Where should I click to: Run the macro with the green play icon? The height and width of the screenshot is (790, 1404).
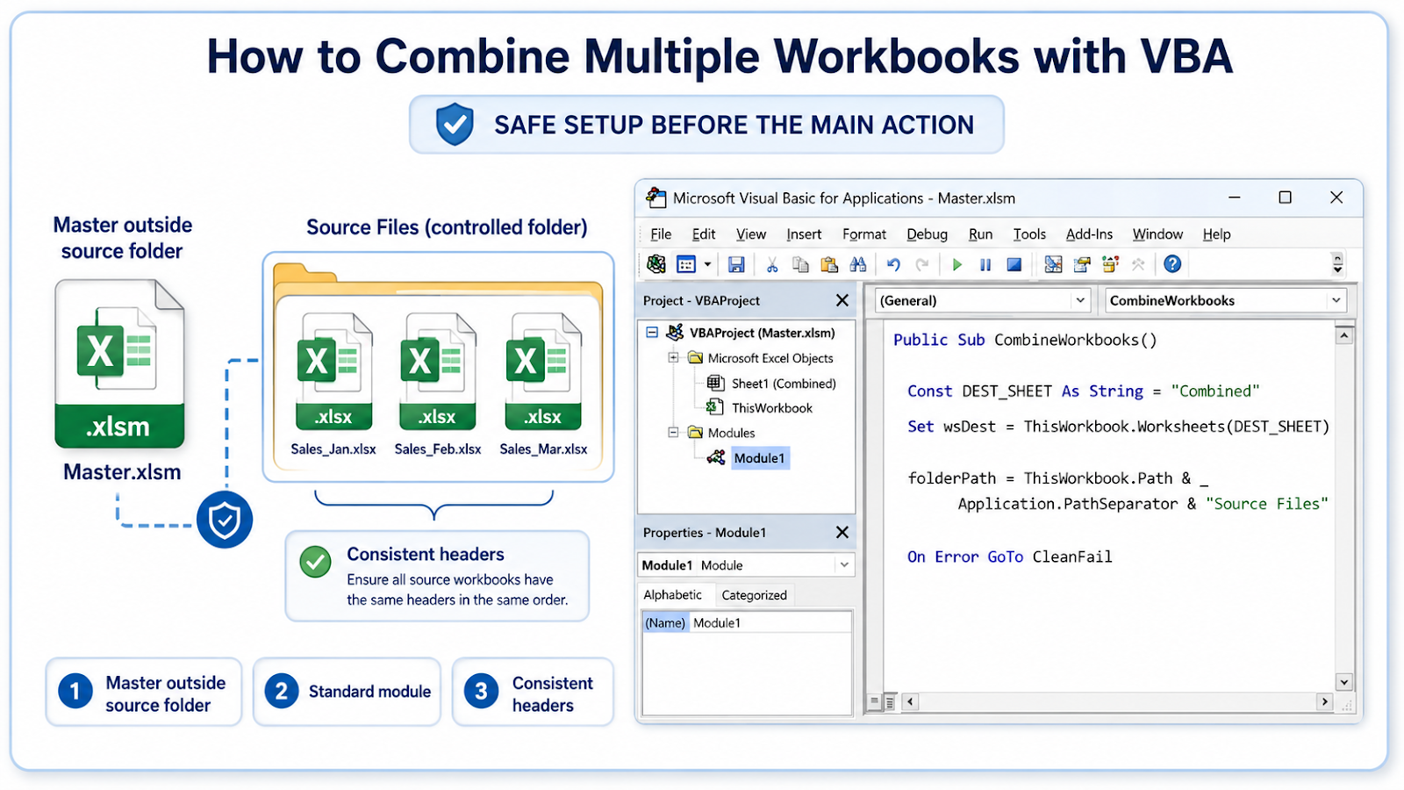(957, 264)
